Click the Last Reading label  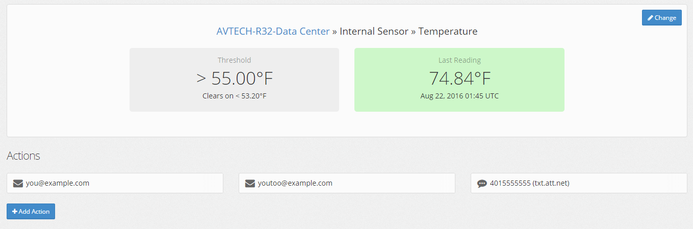[459, 60]
